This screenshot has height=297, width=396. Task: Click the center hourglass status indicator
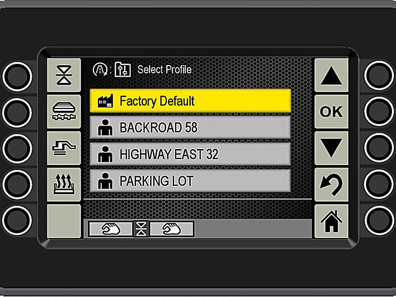pyautogui.click(x=141, y=229)
